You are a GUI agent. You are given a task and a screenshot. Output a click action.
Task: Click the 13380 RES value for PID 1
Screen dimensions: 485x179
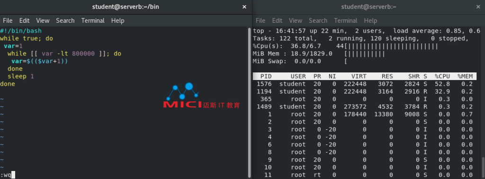pos(384,114)
